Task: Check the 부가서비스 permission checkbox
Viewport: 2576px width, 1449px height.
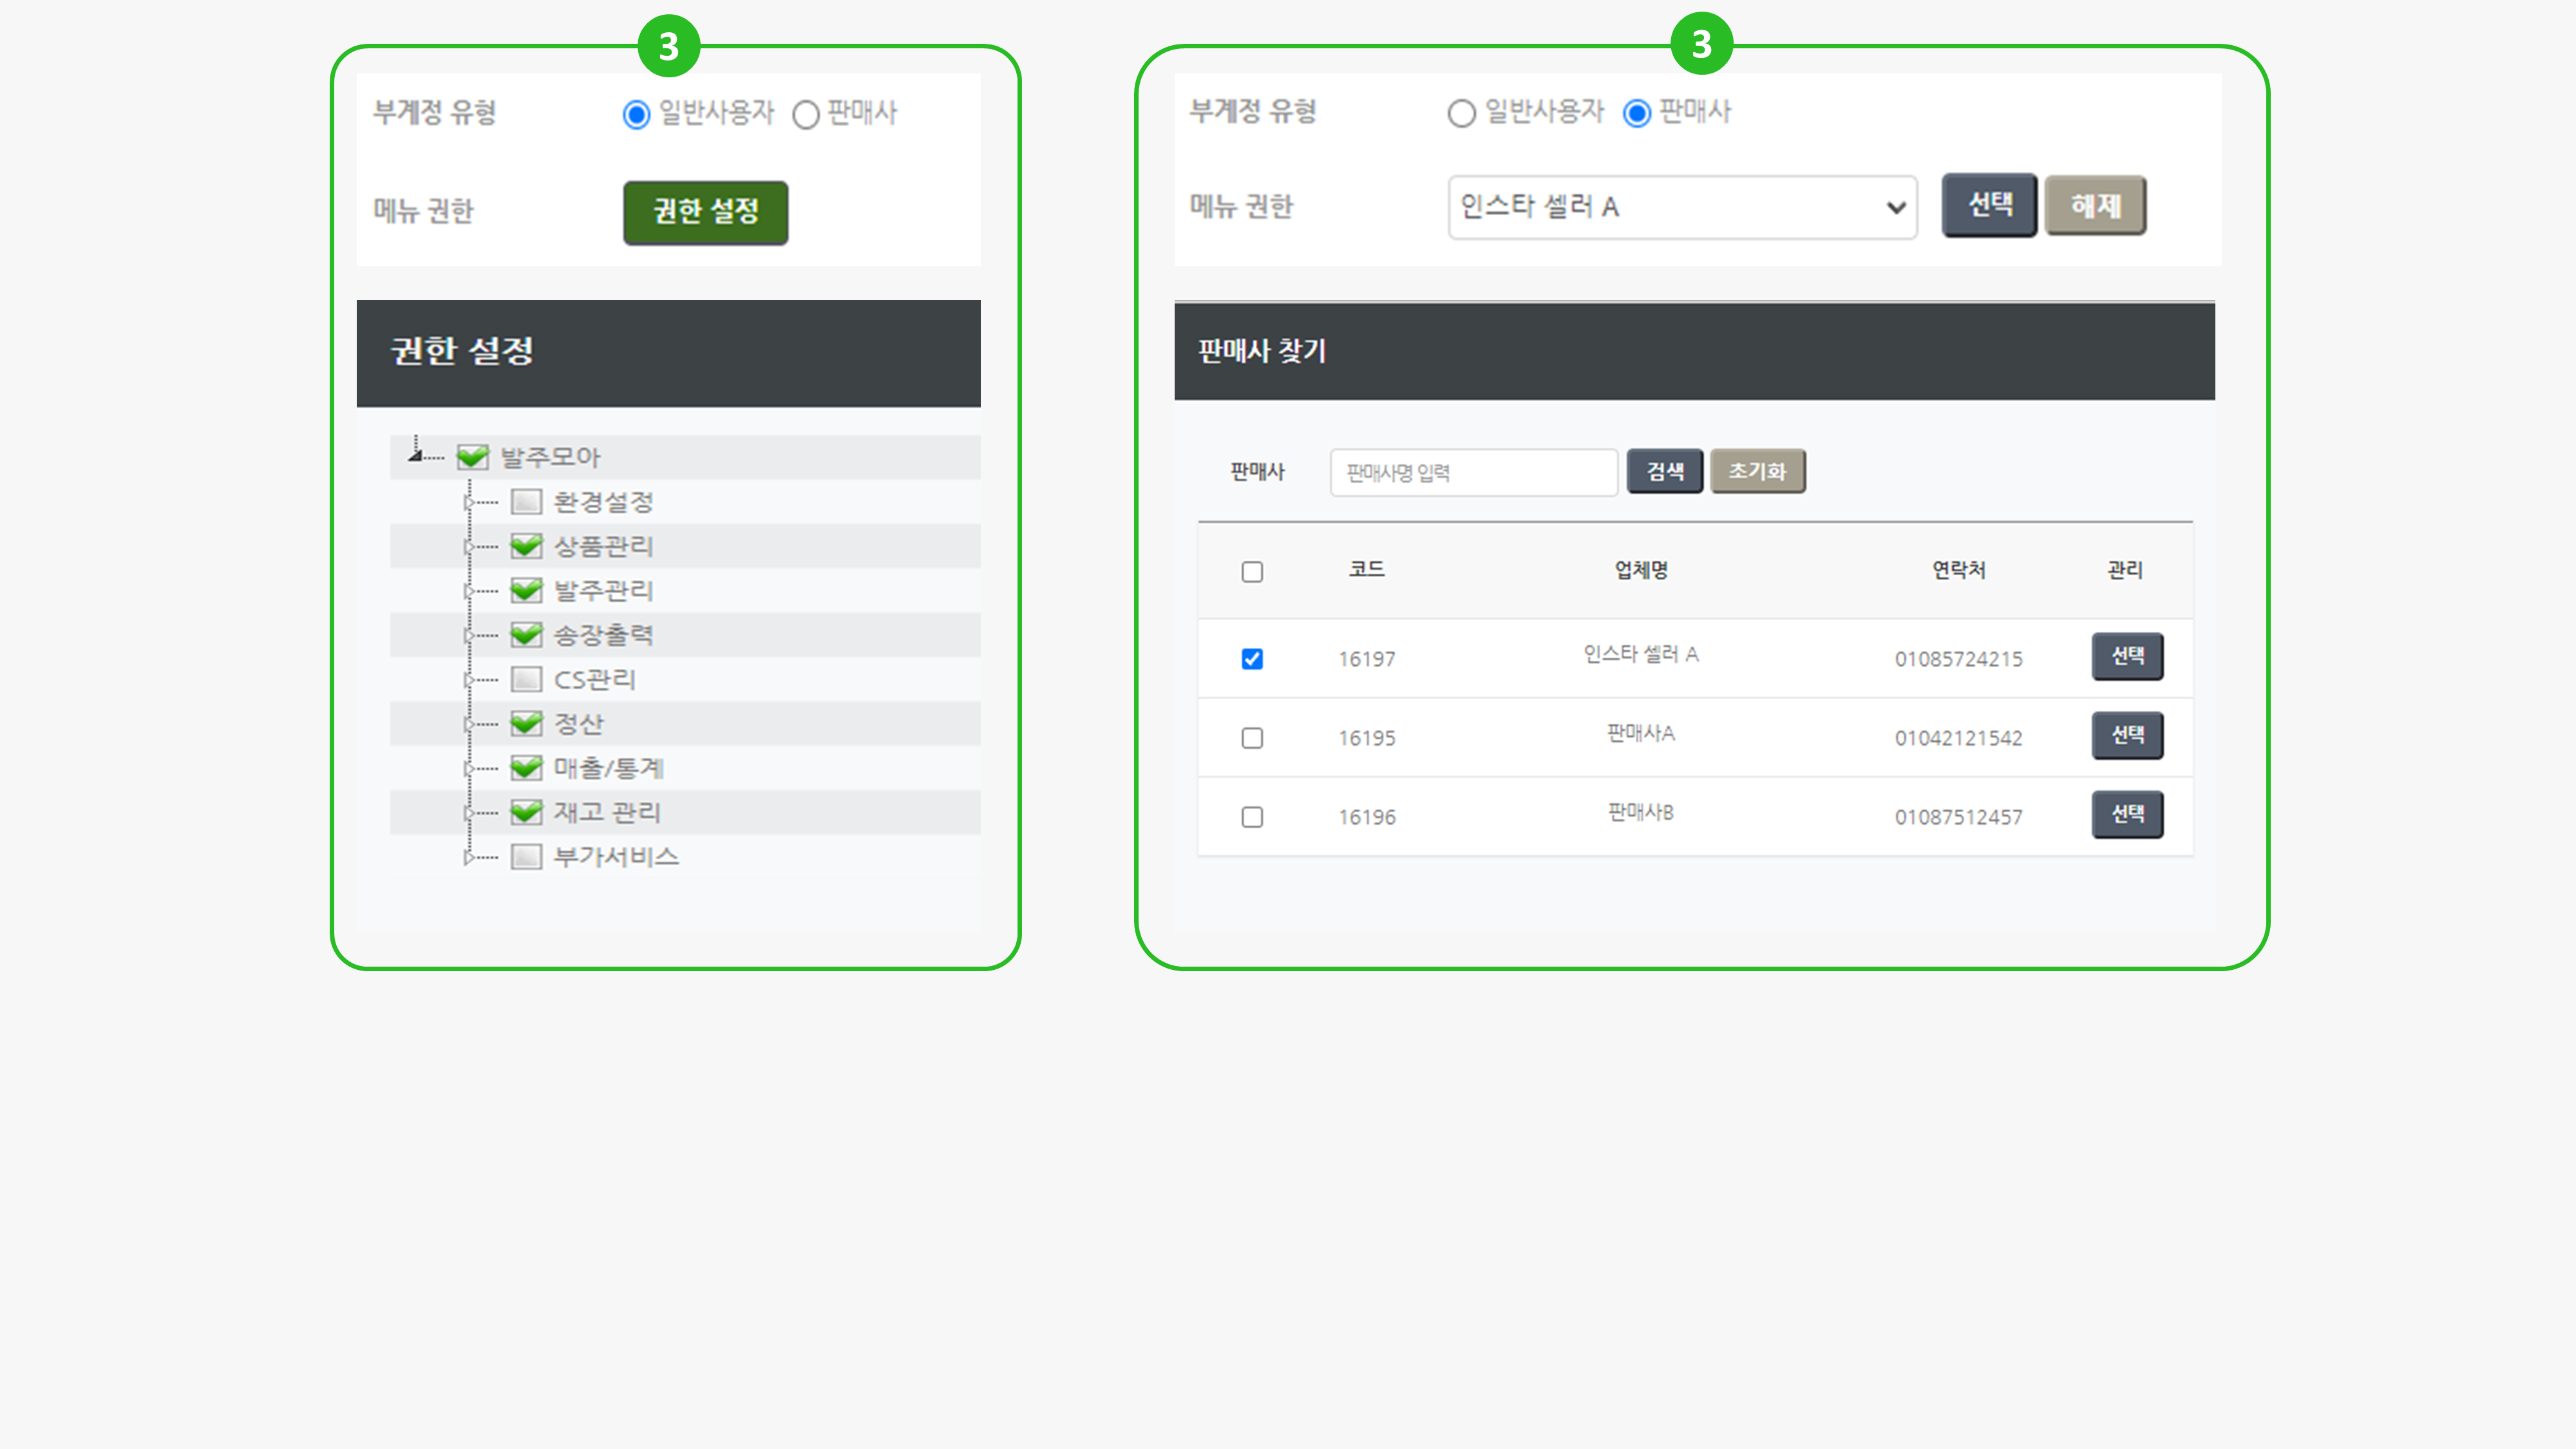Action: (x=526, y=857)
